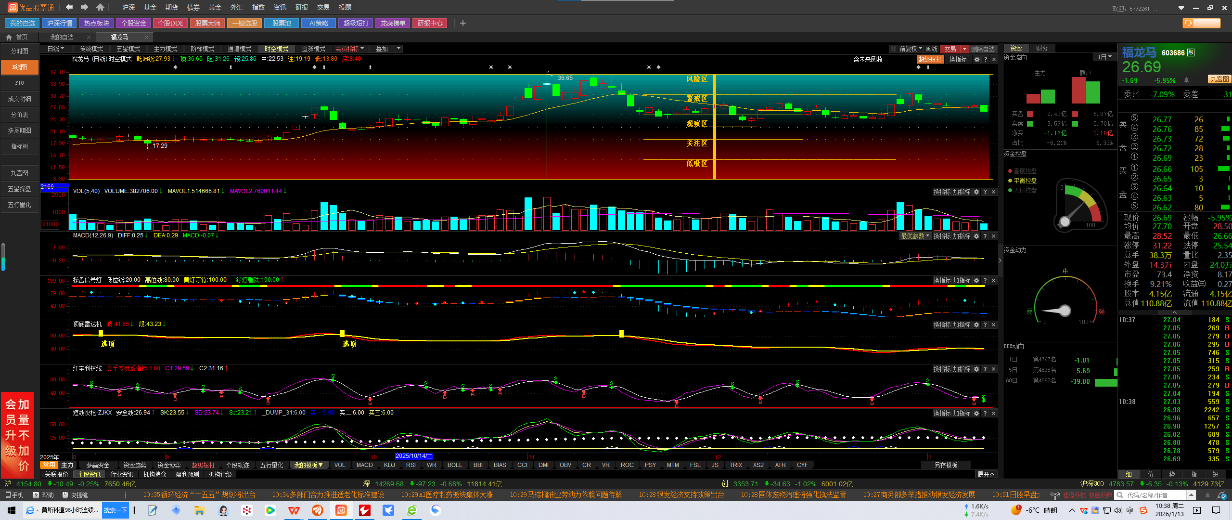Click the back arrow navigation icon
The image size is (1232, 520).
(x=69, y=7)
